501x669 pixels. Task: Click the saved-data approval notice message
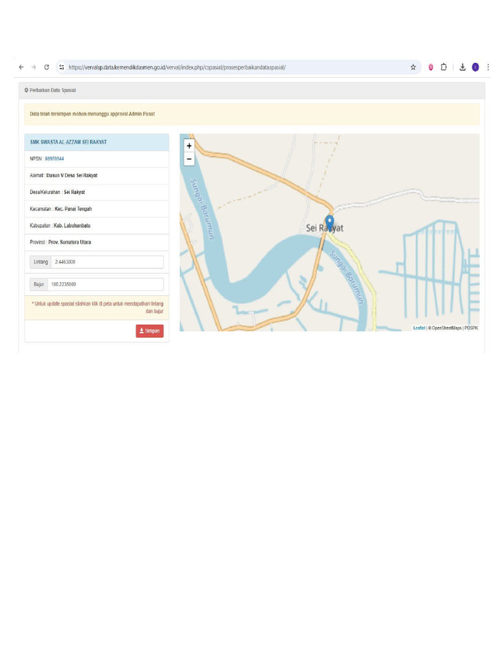pyautogui.click(x=252, y=114)
